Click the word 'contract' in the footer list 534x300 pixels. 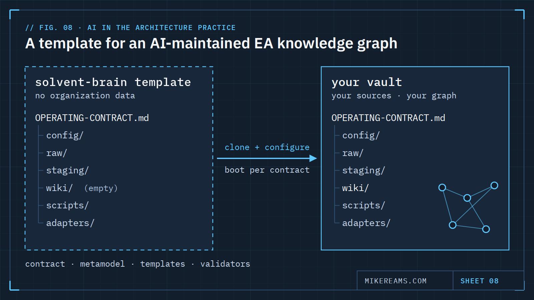[45, 264]
